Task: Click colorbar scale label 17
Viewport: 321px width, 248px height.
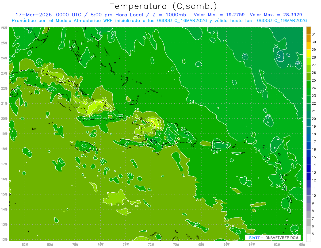Action: coord(314,142)
